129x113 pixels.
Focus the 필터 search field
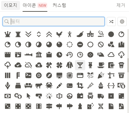[54, 21]
